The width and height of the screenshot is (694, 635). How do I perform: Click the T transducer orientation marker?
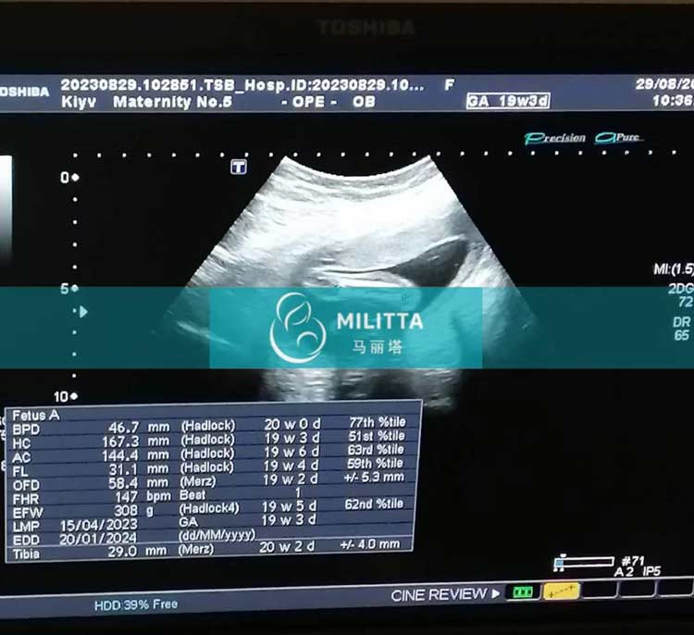click(x=239, y=167)
